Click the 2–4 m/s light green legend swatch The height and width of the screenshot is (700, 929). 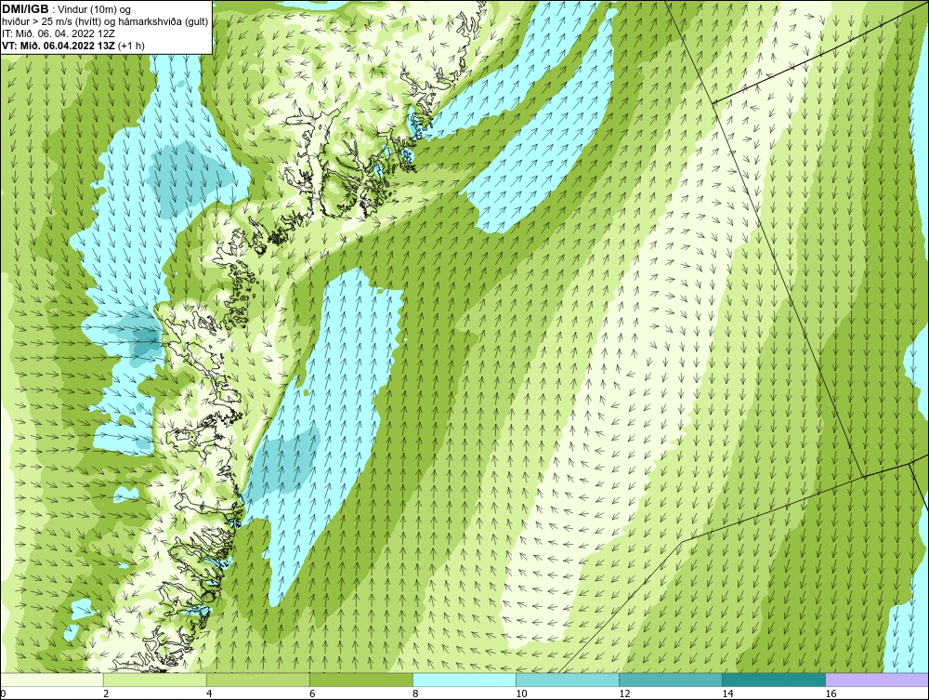[155, 680]
